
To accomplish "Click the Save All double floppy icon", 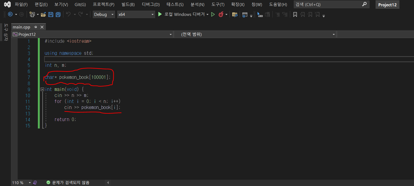I will pos(58,14).
